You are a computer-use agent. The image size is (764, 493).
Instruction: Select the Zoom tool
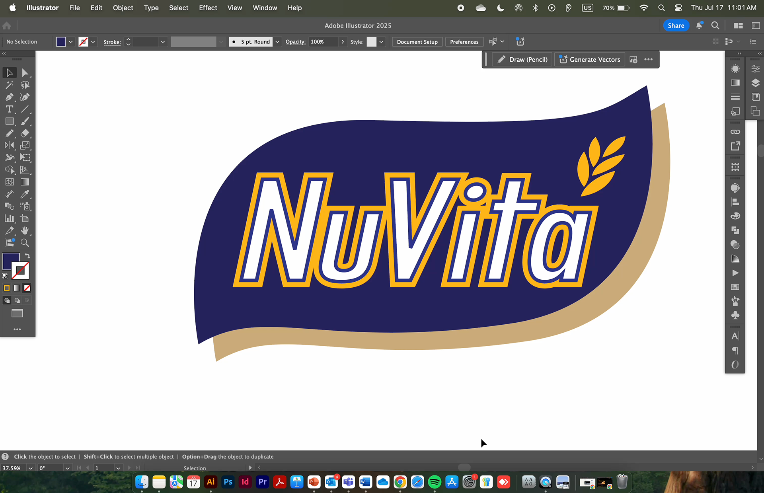tap(25, 243)
